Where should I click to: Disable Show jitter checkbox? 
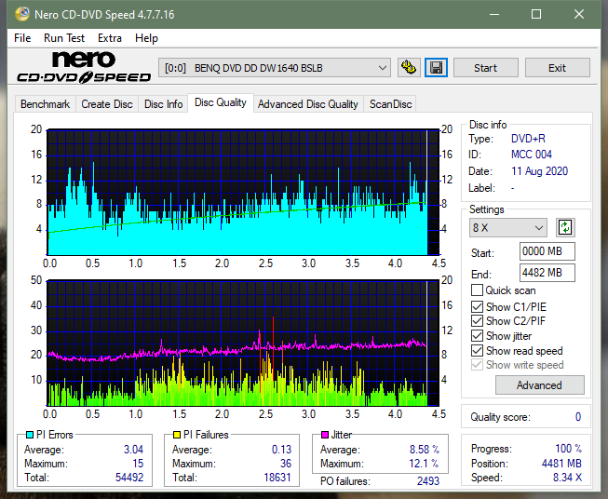477,336
